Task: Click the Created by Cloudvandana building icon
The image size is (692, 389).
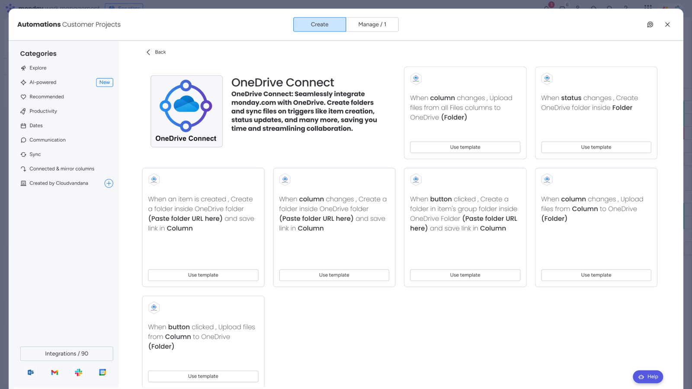Action: (x=23, y=183)
